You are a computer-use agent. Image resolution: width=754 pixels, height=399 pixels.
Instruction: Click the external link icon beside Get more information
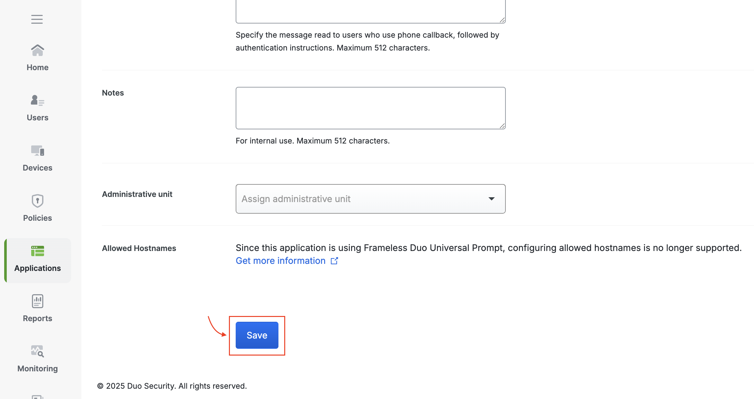coord(334,261)
